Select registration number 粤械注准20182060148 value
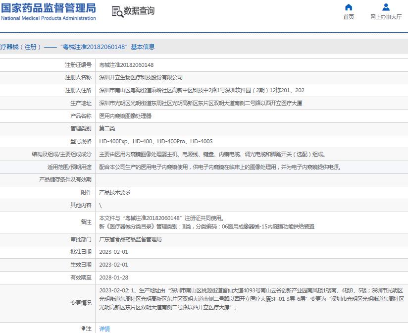Screen dimensions: 408x333 126,65
